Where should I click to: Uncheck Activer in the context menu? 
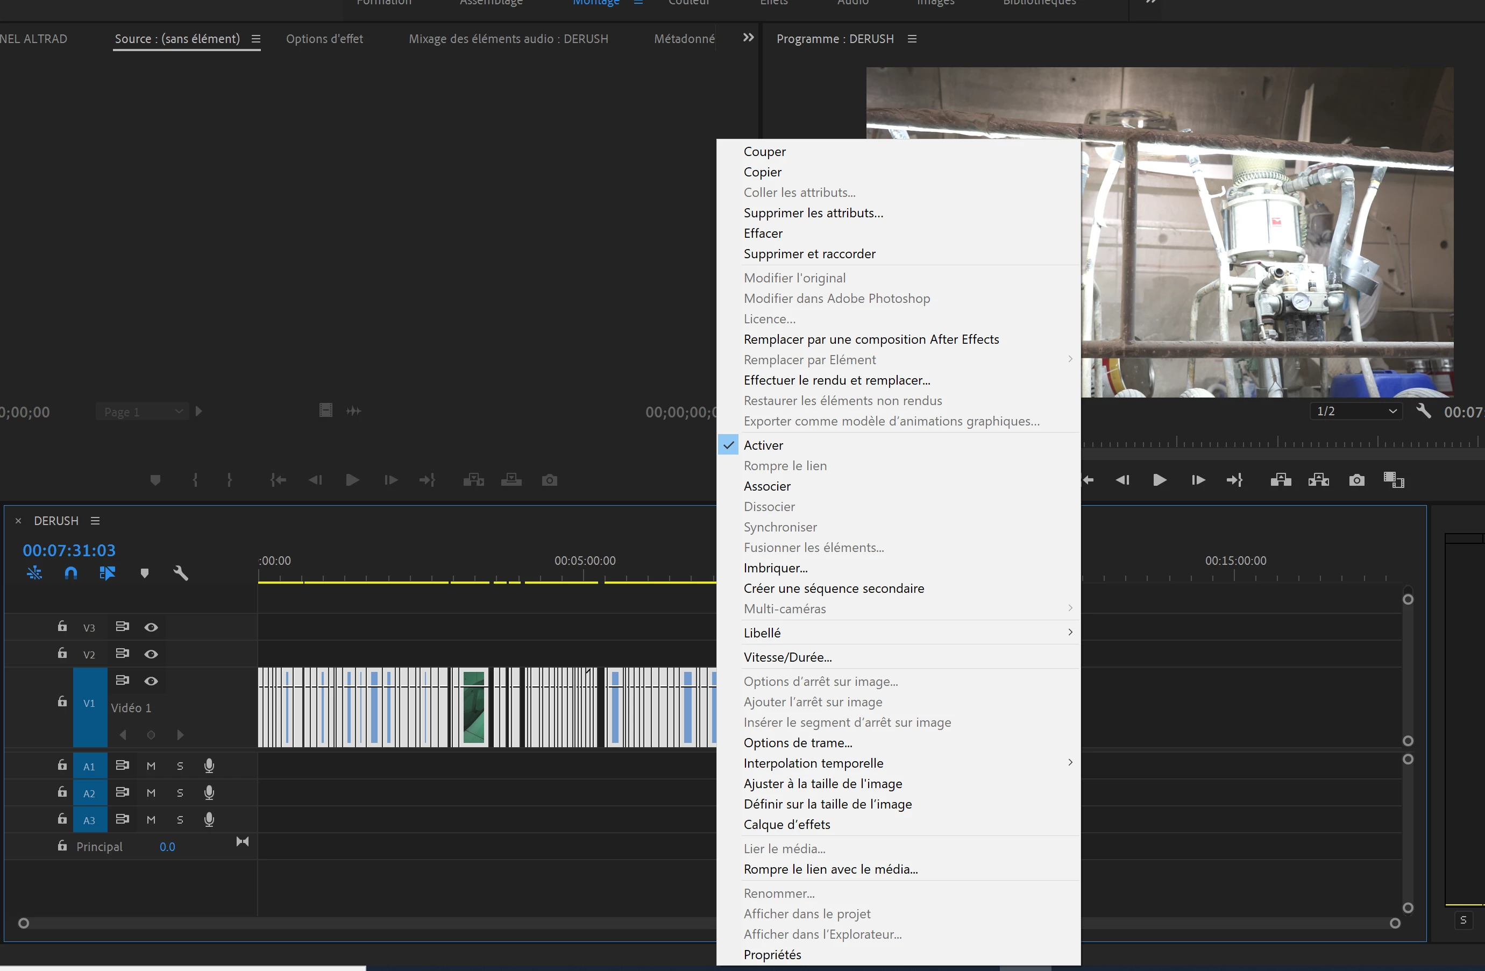[763, 445]
